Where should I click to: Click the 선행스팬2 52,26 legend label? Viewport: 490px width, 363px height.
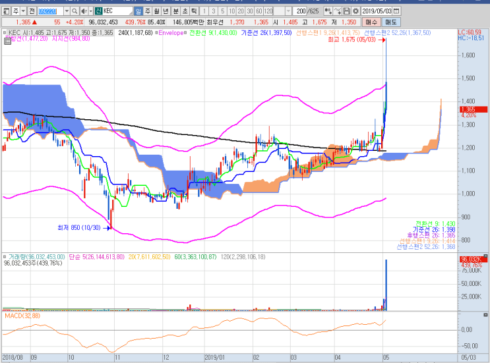(x=397, y=33)
